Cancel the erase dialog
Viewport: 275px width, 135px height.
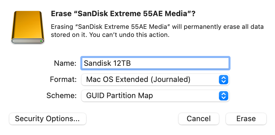click(x=198, y=119)
